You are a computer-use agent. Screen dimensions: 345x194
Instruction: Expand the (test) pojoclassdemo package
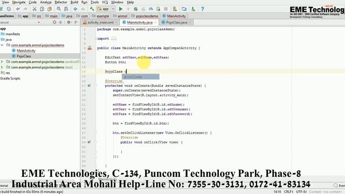click(x=2, y=67)
